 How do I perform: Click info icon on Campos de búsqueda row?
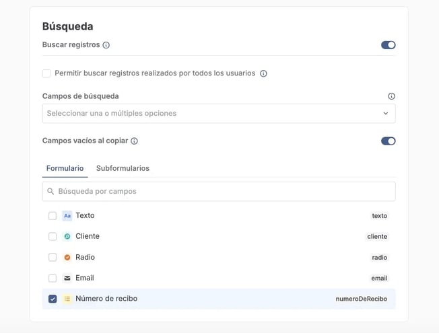click(391, 96)
